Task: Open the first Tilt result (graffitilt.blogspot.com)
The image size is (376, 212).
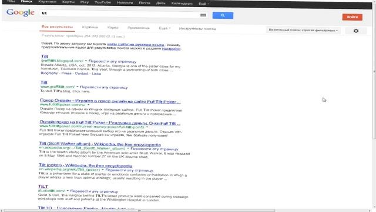Action: 45,57
